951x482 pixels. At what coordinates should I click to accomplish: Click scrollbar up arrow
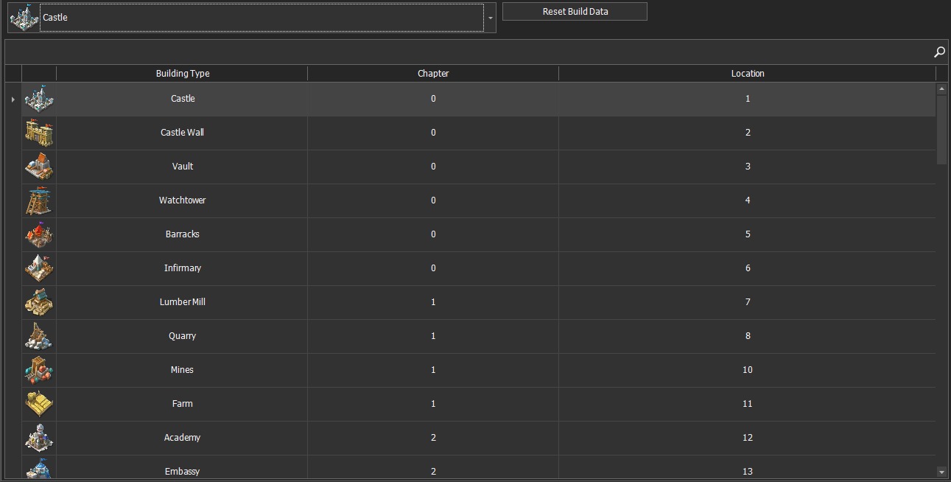(x=941, y=88)
